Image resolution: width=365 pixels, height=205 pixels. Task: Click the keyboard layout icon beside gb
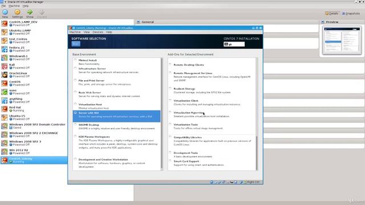[226, 44]
